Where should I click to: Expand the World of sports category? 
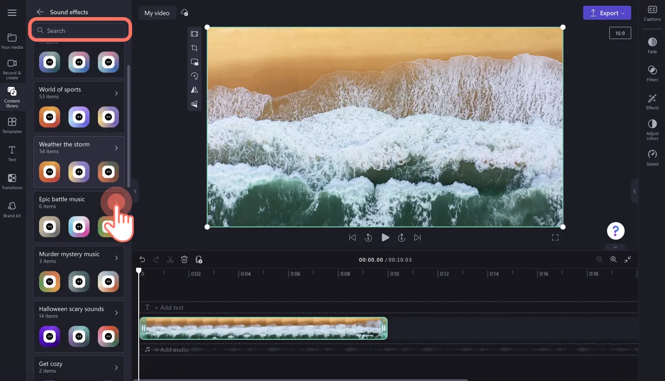(79, 93)
